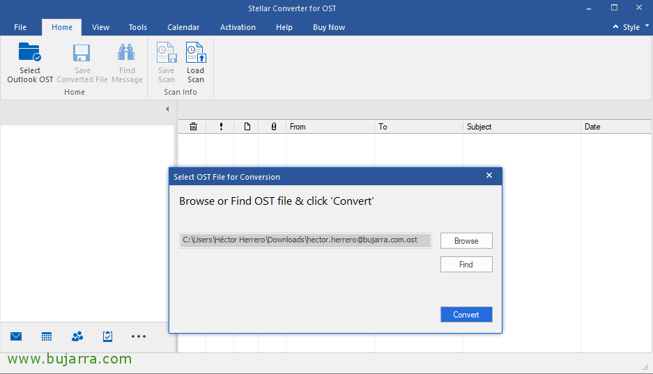Switch to the Help ribbon tab
Viewport: 653px width, 374px height.
pos(284,27)
